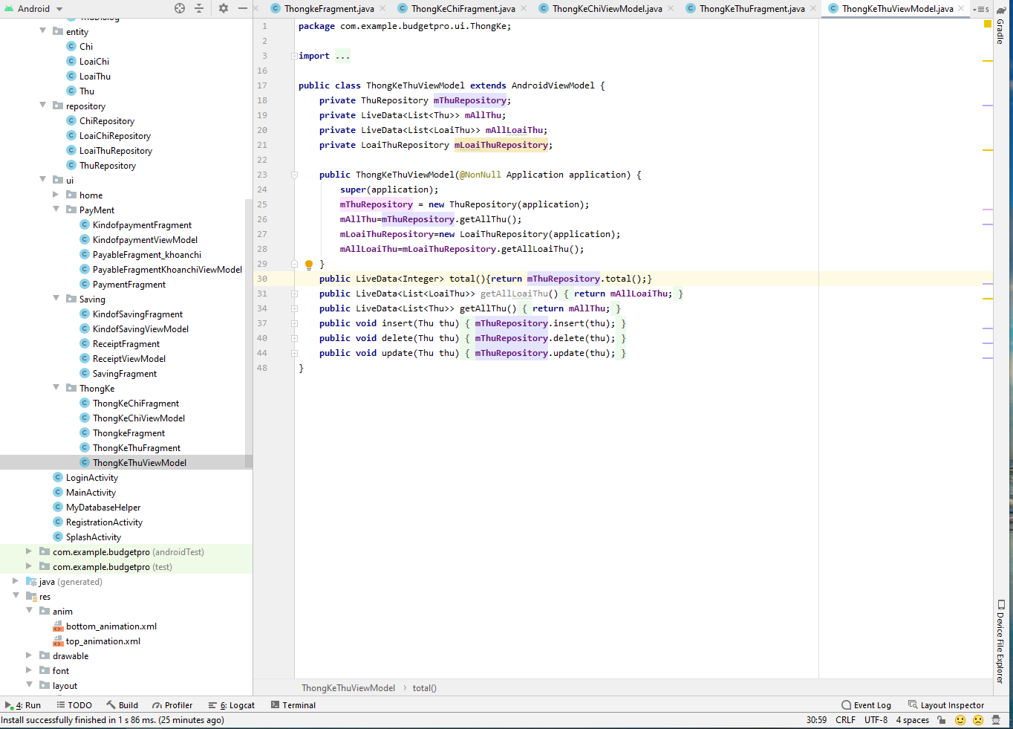Click the inspector hector icon

[x=997, y=720]
